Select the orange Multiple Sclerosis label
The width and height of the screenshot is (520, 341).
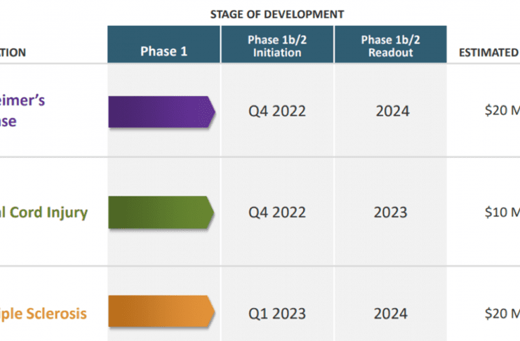pos(44,313)
